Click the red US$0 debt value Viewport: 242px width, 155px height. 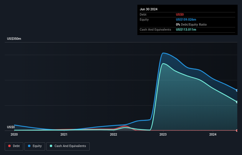tap(180, 14)
